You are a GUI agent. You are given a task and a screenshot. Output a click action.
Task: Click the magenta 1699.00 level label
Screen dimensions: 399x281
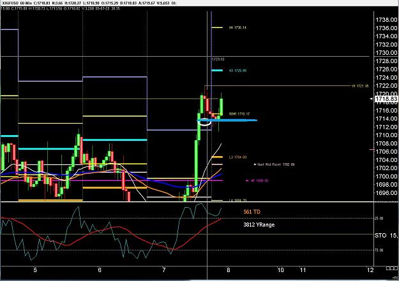(x=257, y=181)
